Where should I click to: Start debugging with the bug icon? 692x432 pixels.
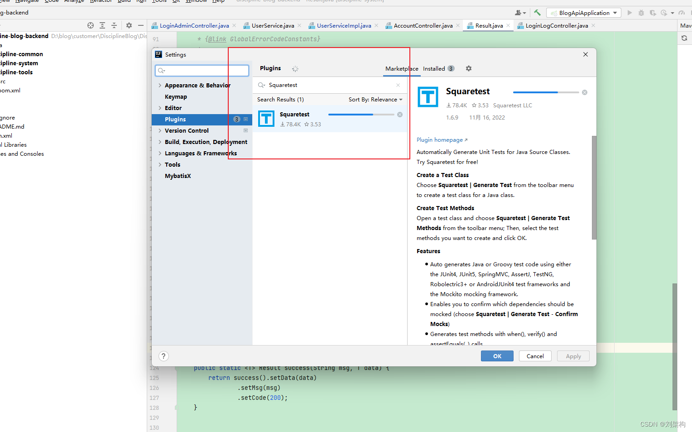pyautogui.click(x=641, y=13)
